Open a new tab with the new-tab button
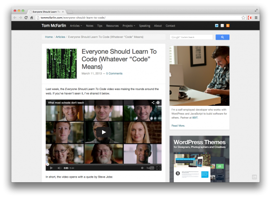The image size is (271, 198). pyautogui.click(x=70, y=12)
